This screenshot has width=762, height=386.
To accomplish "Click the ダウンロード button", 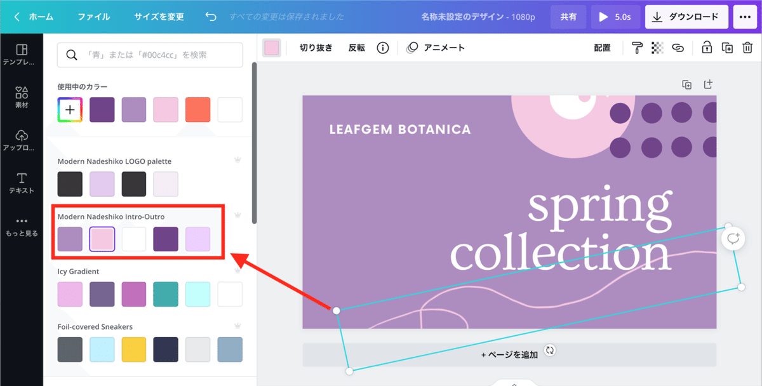I will point(686,17).
